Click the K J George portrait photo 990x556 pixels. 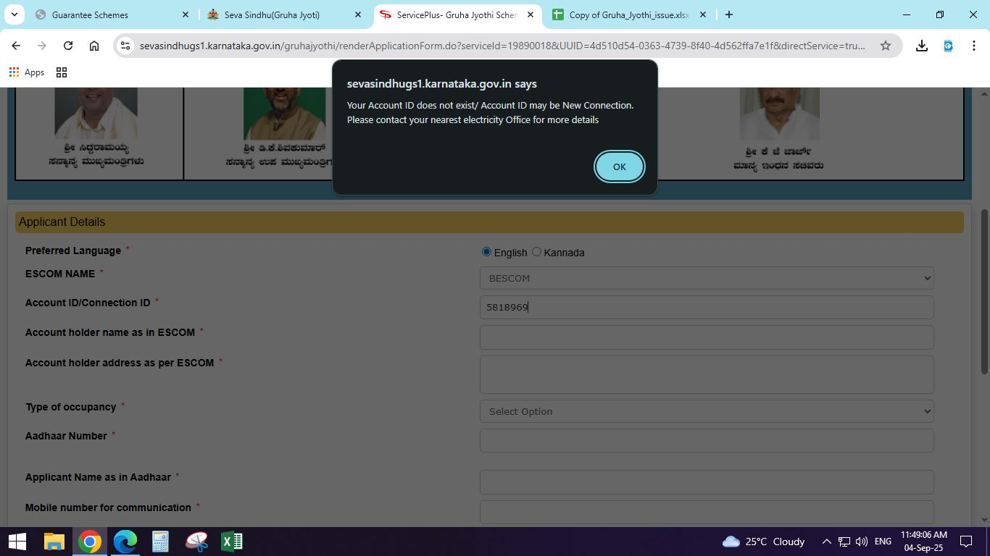coord(779,114)
